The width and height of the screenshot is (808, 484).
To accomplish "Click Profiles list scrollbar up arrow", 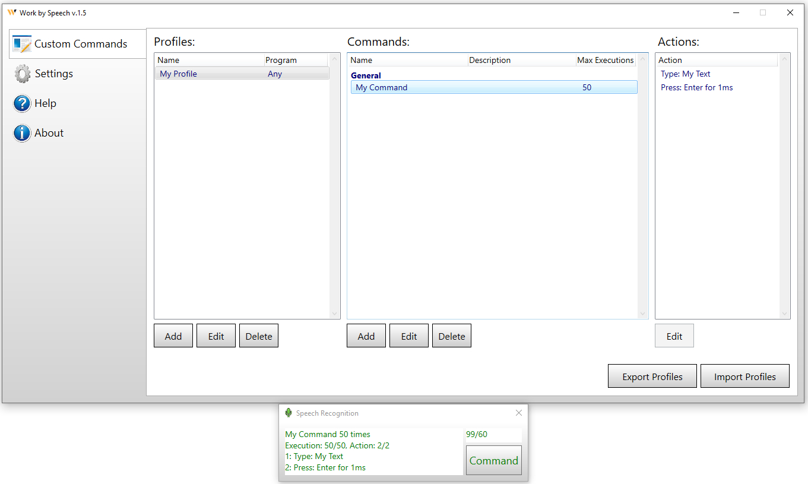I will click(x=334, y=59).
